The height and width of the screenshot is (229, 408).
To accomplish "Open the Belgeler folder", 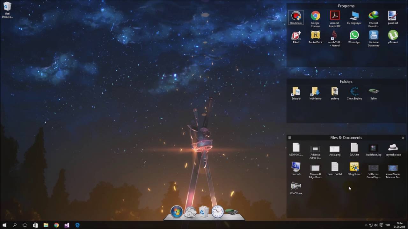I will tap(296, 93).
